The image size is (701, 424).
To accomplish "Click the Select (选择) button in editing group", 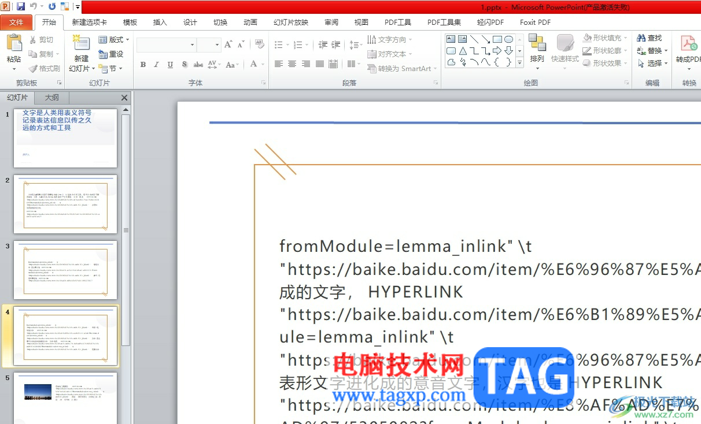I will tap(652, 64).
